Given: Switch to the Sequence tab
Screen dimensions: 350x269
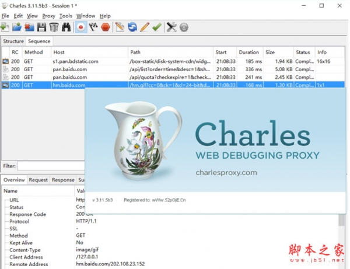Looking at the screenshot, I should point(39,41).
